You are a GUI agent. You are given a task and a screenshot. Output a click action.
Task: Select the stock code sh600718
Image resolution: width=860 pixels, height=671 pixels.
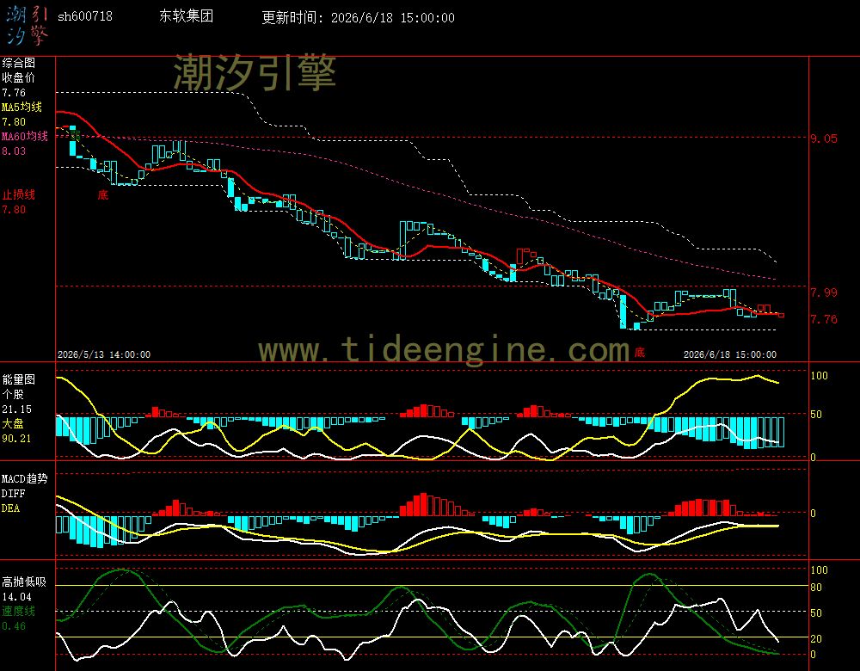85,16
